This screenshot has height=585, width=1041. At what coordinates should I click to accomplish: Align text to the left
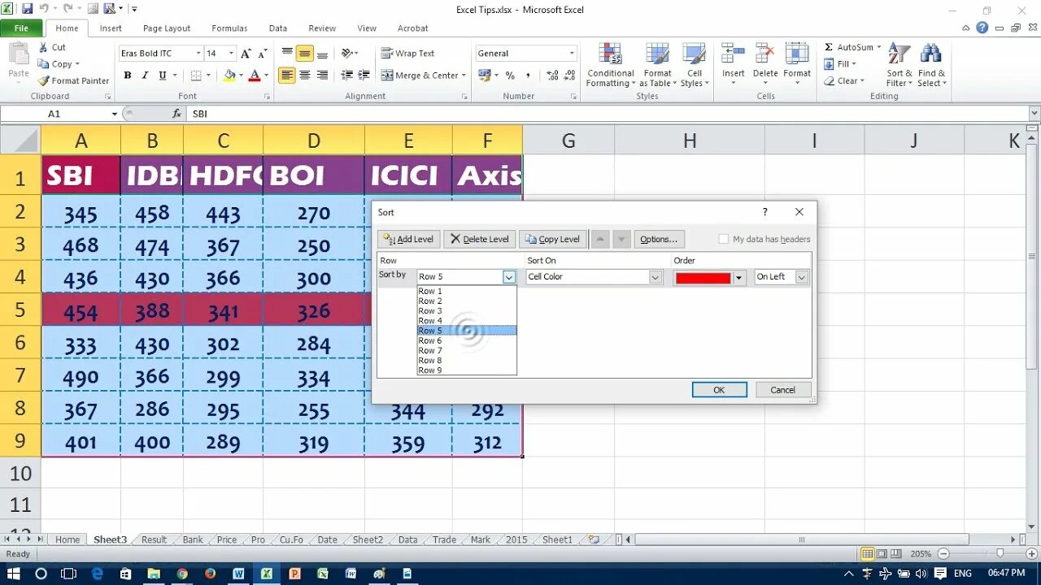pyautogui.click(x=287, y=75)
